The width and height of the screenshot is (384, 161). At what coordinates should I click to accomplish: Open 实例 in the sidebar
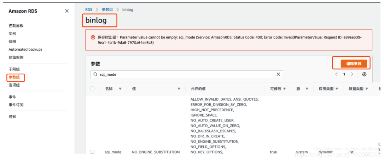[12, 34]
